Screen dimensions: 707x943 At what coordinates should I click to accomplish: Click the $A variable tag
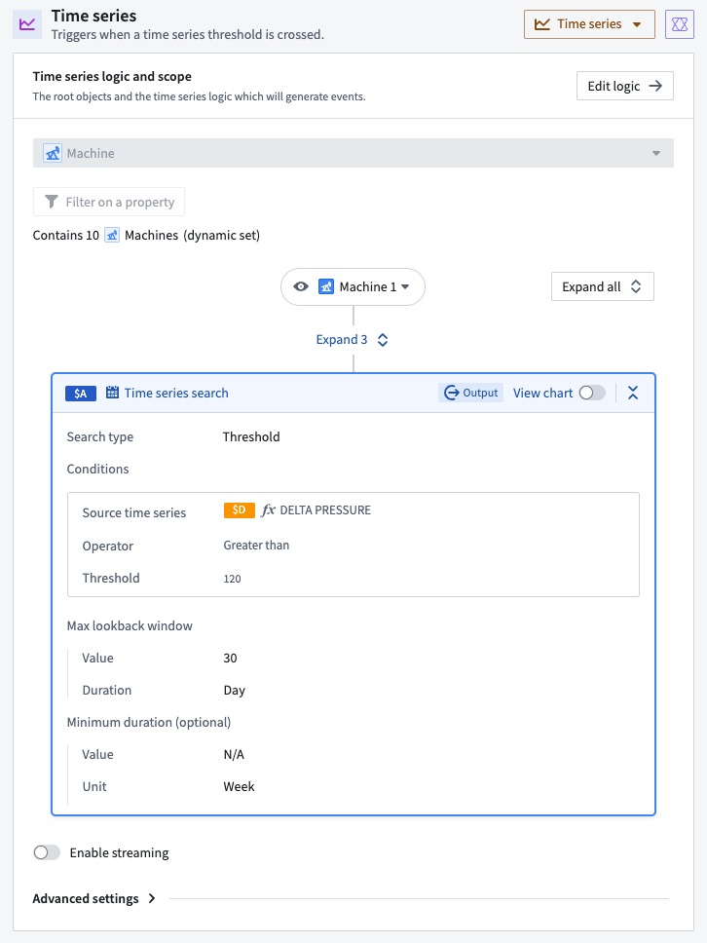(x=81, y=394)
